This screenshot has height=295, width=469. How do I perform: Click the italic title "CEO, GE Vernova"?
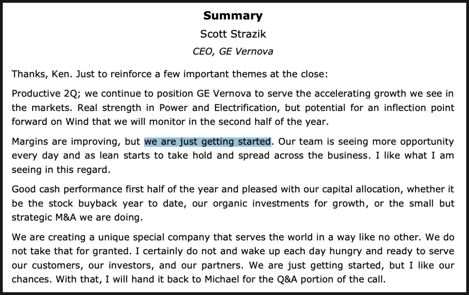tap(233, 52)
